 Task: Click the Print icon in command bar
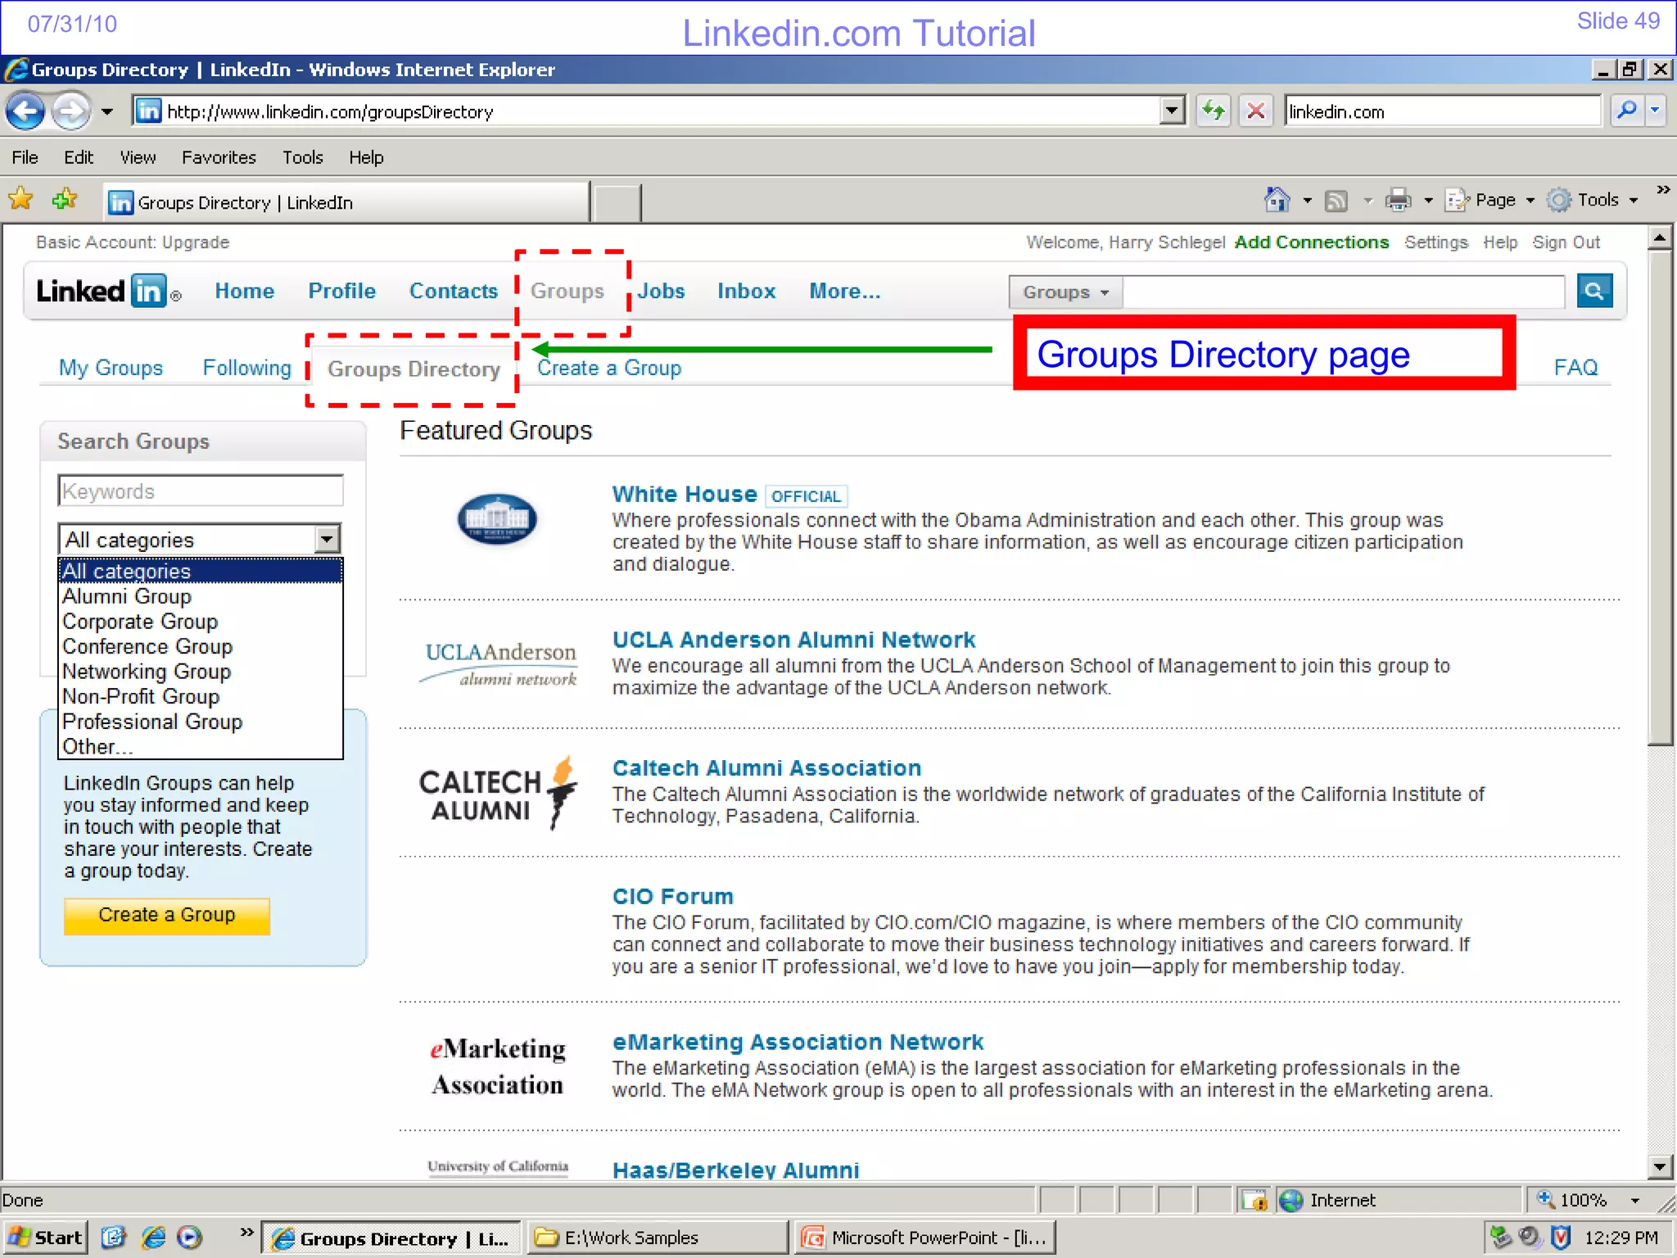pos(1398,200)
